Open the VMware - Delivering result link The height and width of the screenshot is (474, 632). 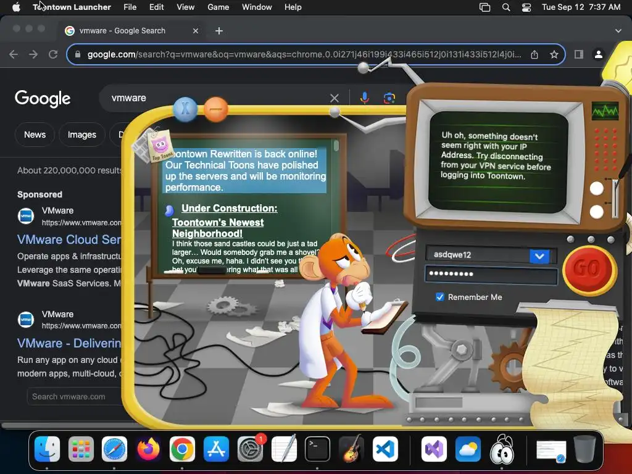(x=69, y=343)
